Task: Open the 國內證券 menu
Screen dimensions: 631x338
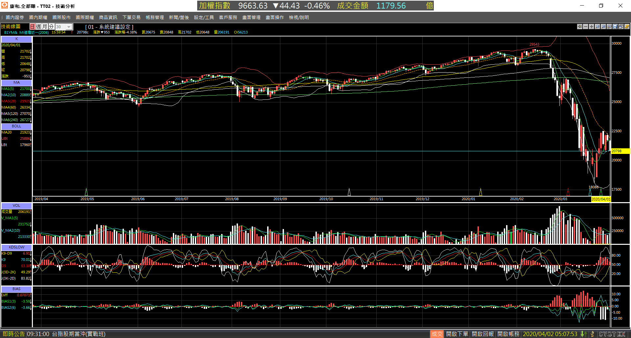Action: click(x=15, y=17)
